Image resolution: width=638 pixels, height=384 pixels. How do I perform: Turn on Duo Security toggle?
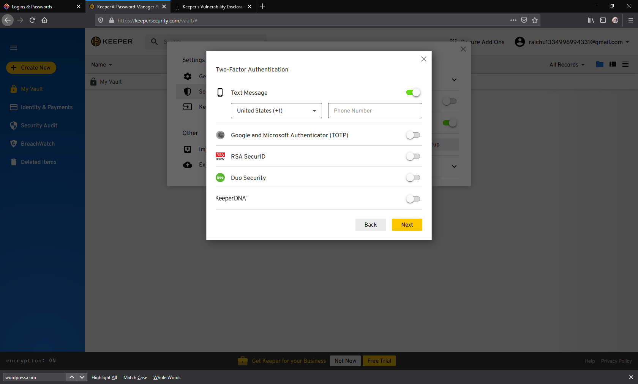413,178
